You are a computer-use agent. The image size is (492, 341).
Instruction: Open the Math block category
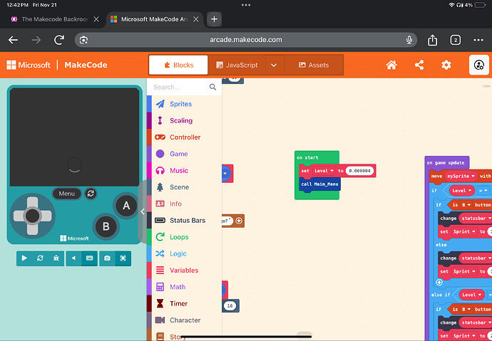pos(184,287)
